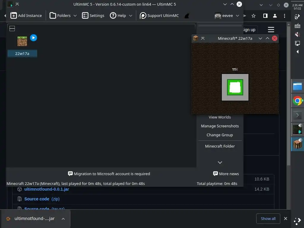Open View Worlds for the instance

[220, 117]
